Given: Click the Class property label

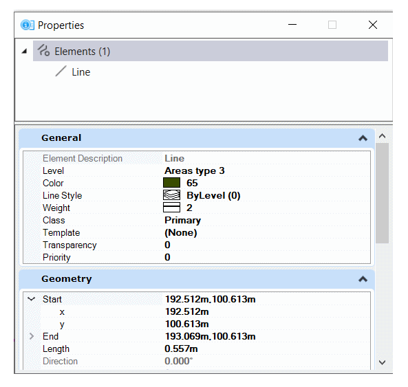Looking at the screenshot, I should [x=54, y=220].
